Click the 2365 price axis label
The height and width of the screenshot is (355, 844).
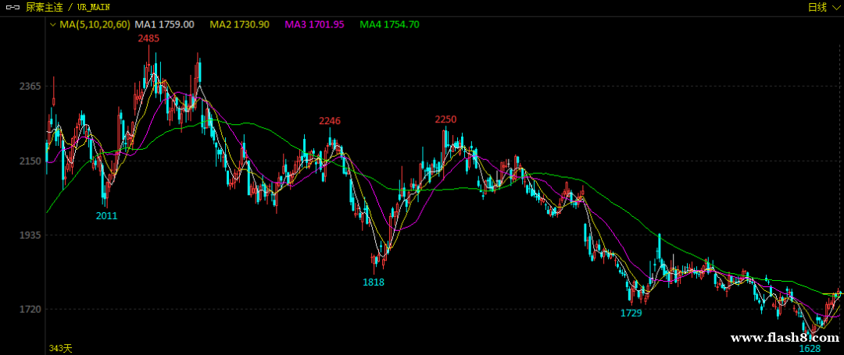click(30, 87)
